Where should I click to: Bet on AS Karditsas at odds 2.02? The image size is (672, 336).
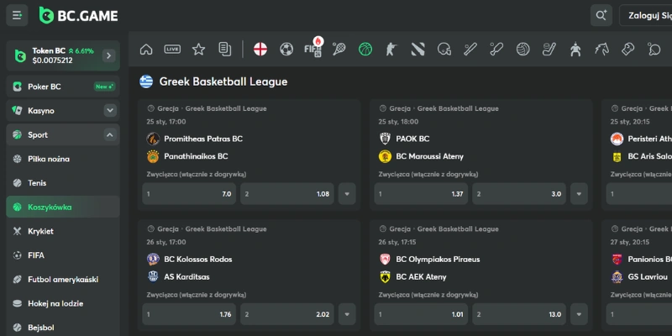287,314
